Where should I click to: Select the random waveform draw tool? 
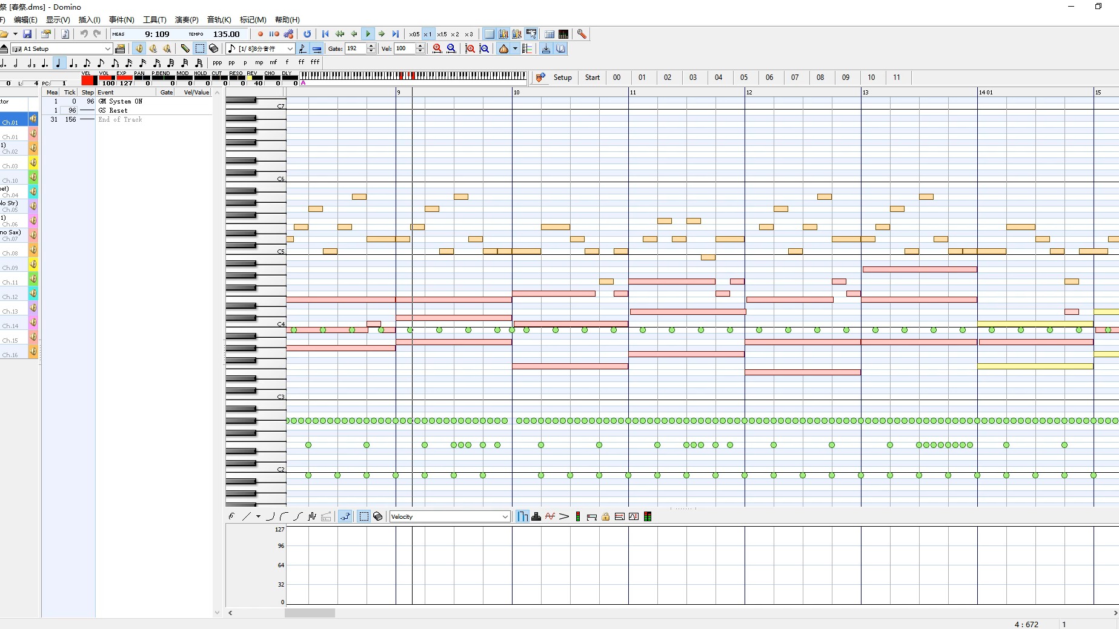pos(312,516)
